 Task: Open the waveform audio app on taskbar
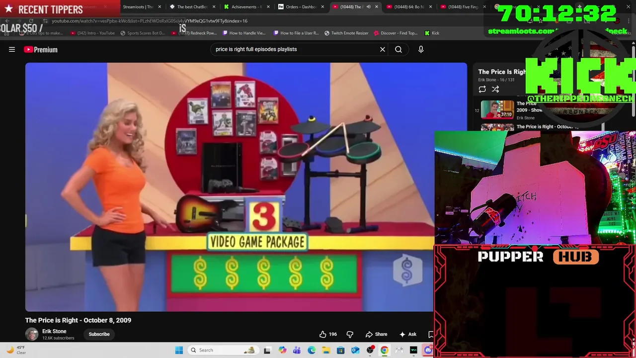pyautogui.click(x=413, y=350)
